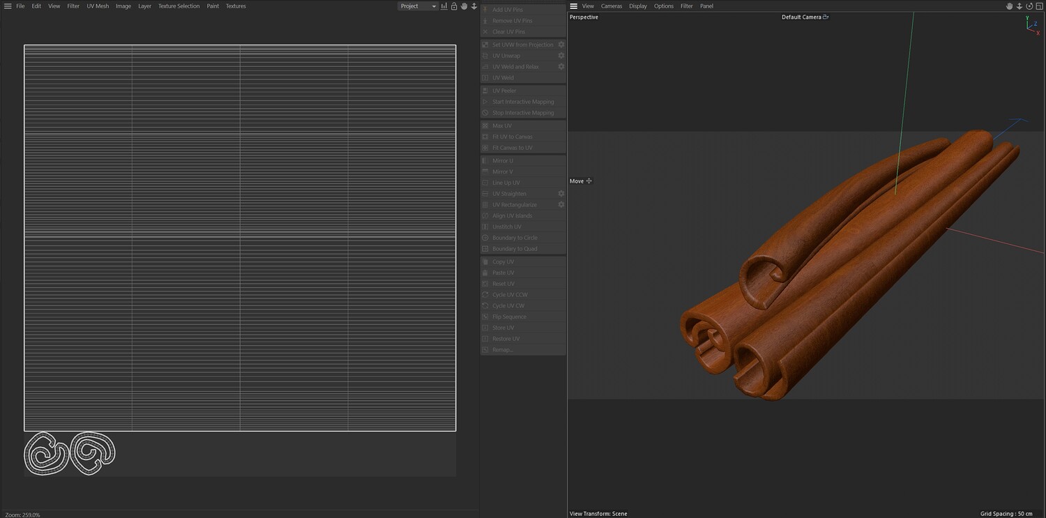Open the UV editor View menu
The width and height of the screenshot is (1046, 518).
(x=54, y=6)
